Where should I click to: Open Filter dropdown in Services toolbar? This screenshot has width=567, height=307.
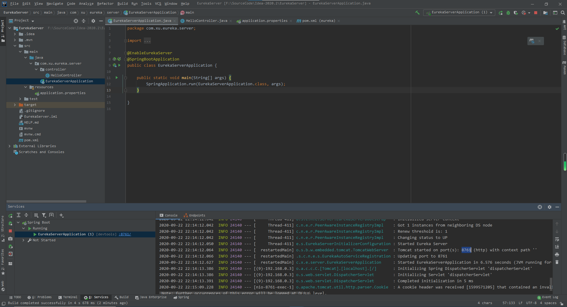click(x=44, y=215)
